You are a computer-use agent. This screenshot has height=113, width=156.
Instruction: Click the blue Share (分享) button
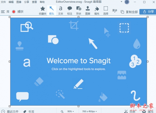(x=148, y=12)
